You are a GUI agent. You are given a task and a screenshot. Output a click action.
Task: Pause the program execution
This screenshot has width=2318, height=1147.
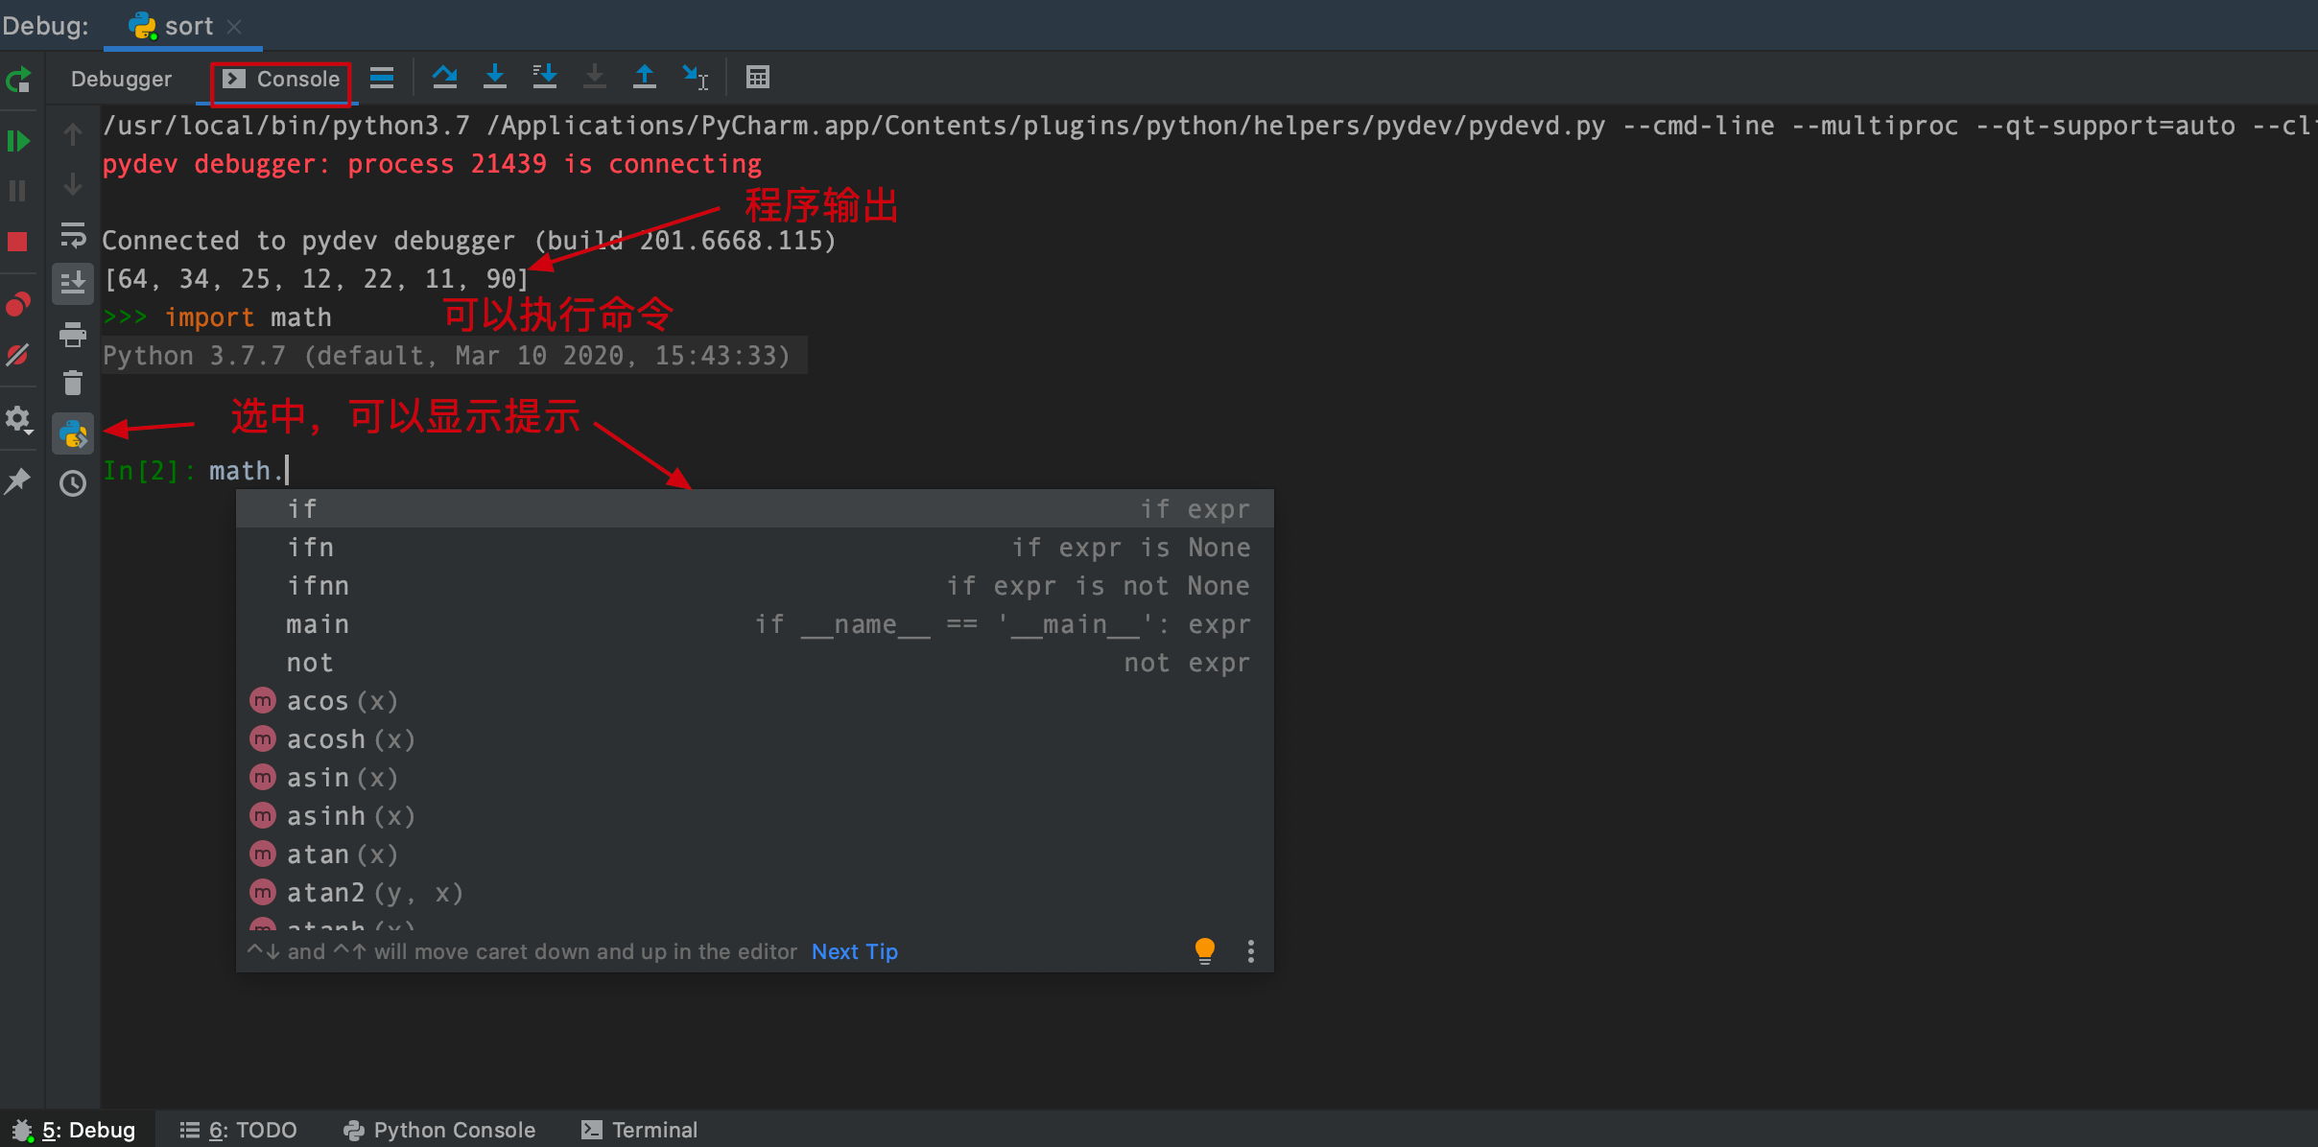click(x=17, y=191)
